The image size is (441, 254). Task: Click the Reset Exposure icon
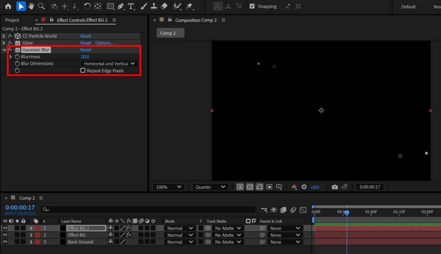pyautogui.click(x=304, y=187)
